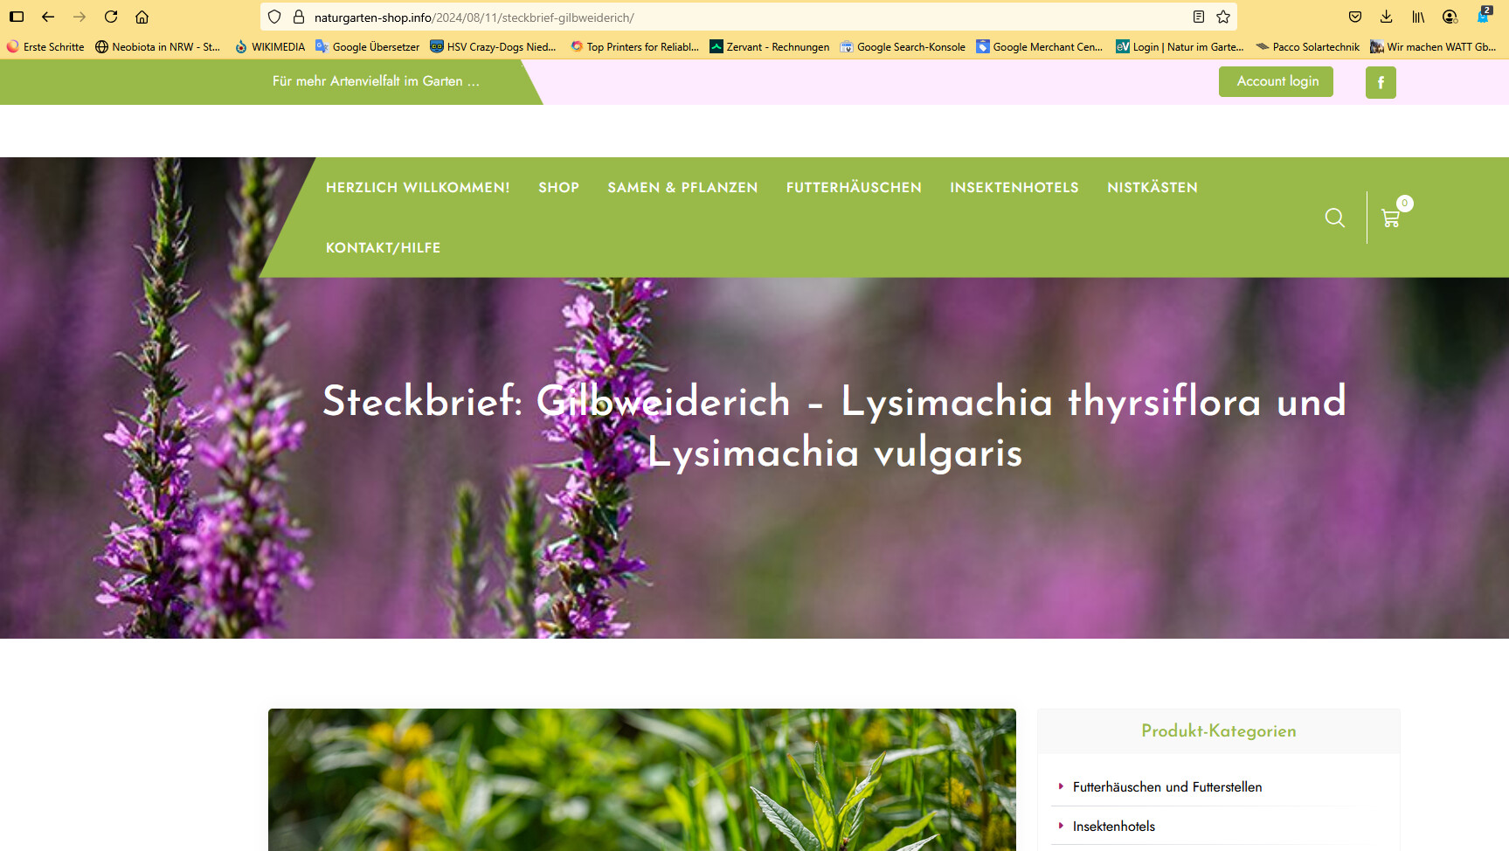Click the URL address bar field
The image size is (1509, 851).
(x=743, y=17)
